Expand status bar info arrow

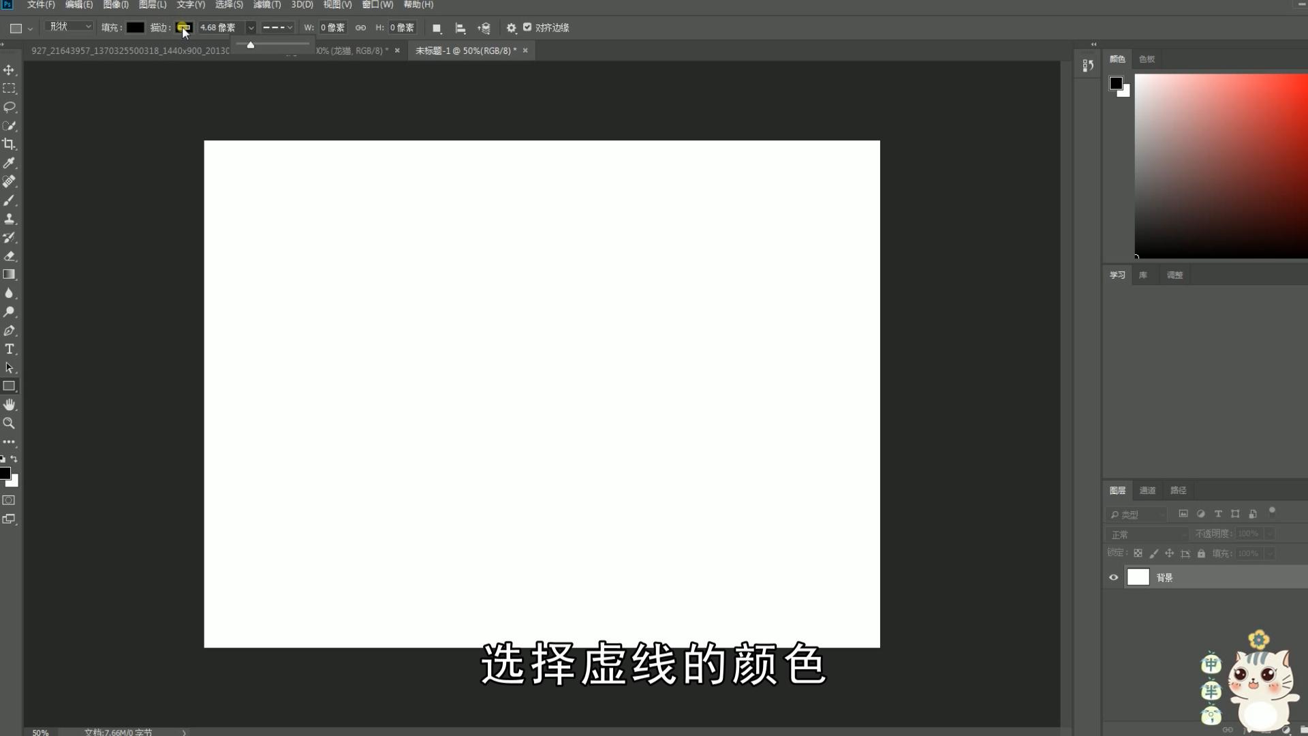[184, 733]
